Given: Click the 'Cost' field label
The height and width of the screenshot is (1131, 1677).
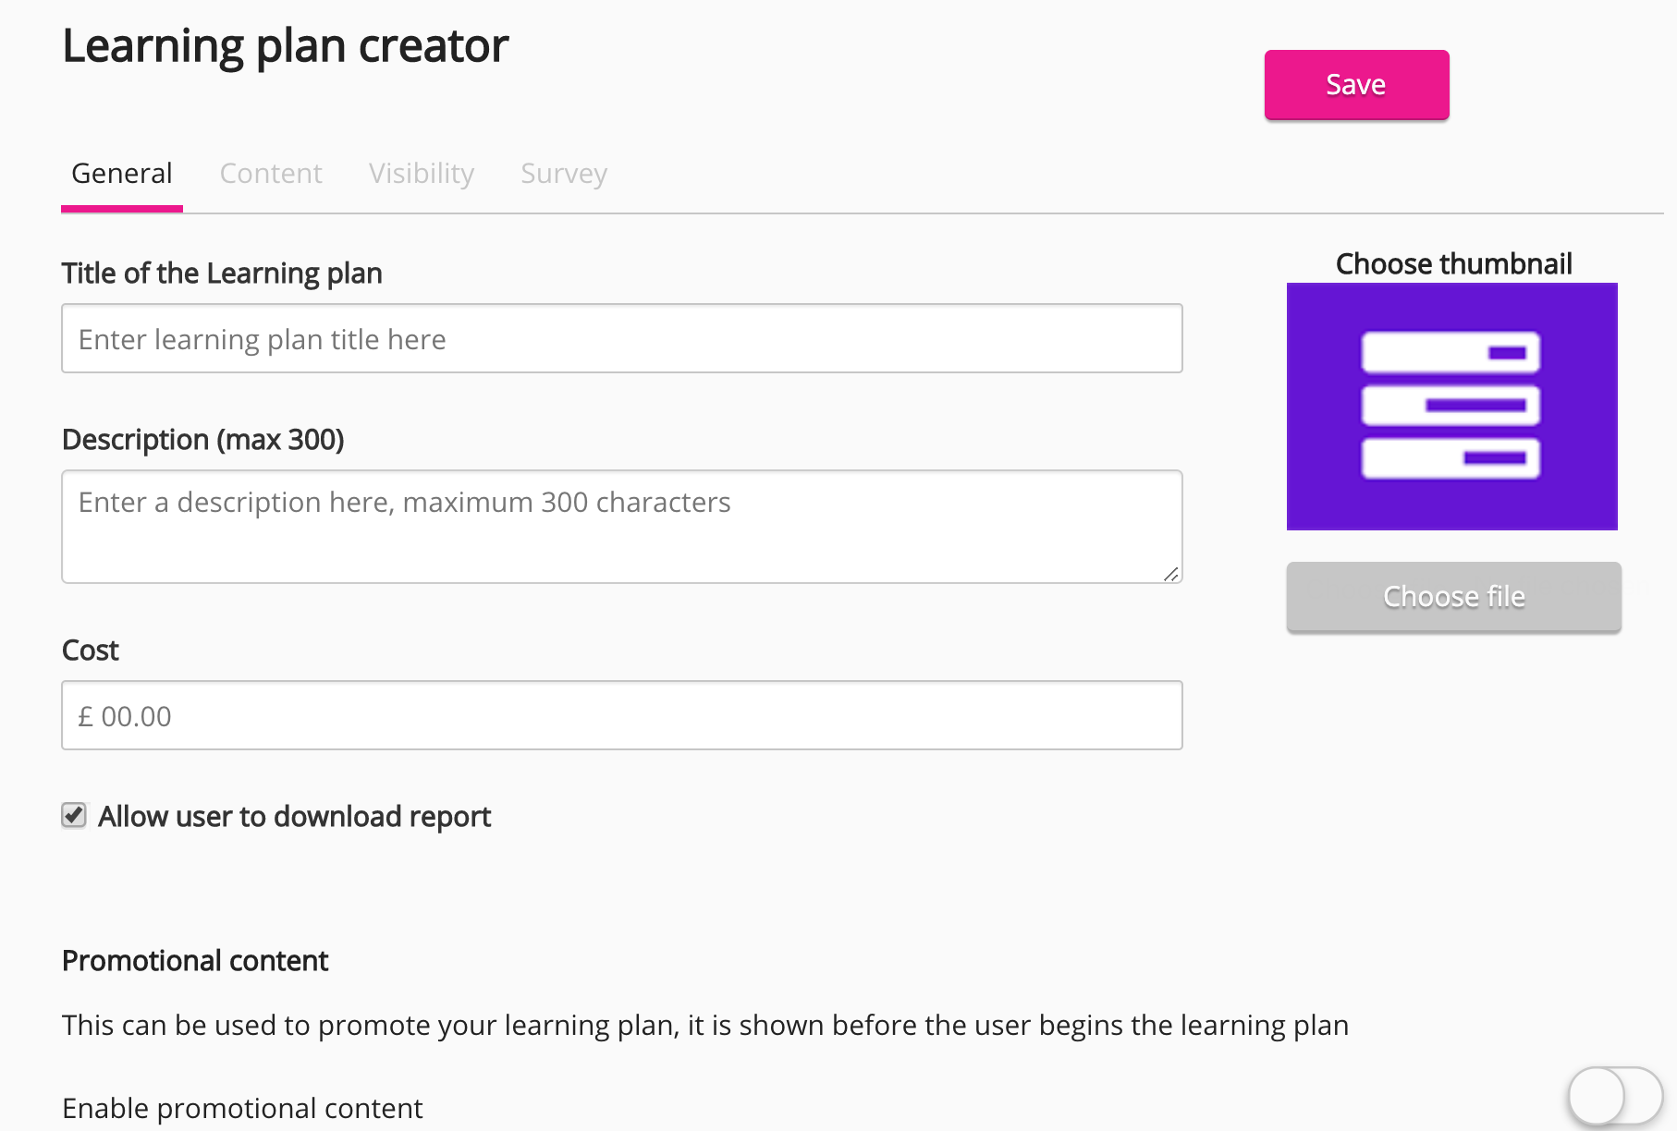Looking at the screenshot, I should click(x=91, y=651).
